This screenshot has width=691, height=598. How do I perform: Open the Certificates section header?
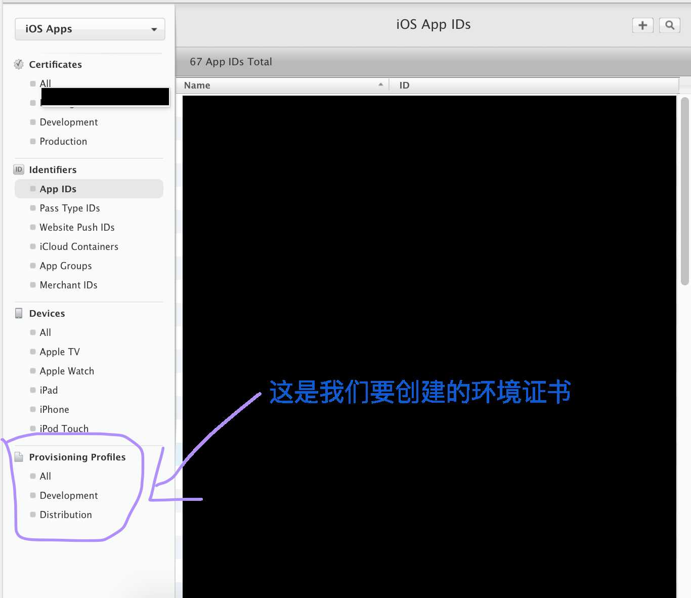tap(55, 64)
